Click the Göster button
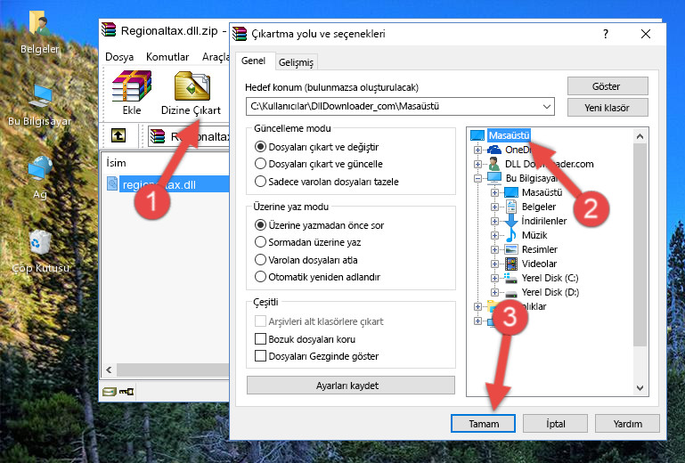The height and width of the screenshot is (463, 685). (x=607, y=86)
